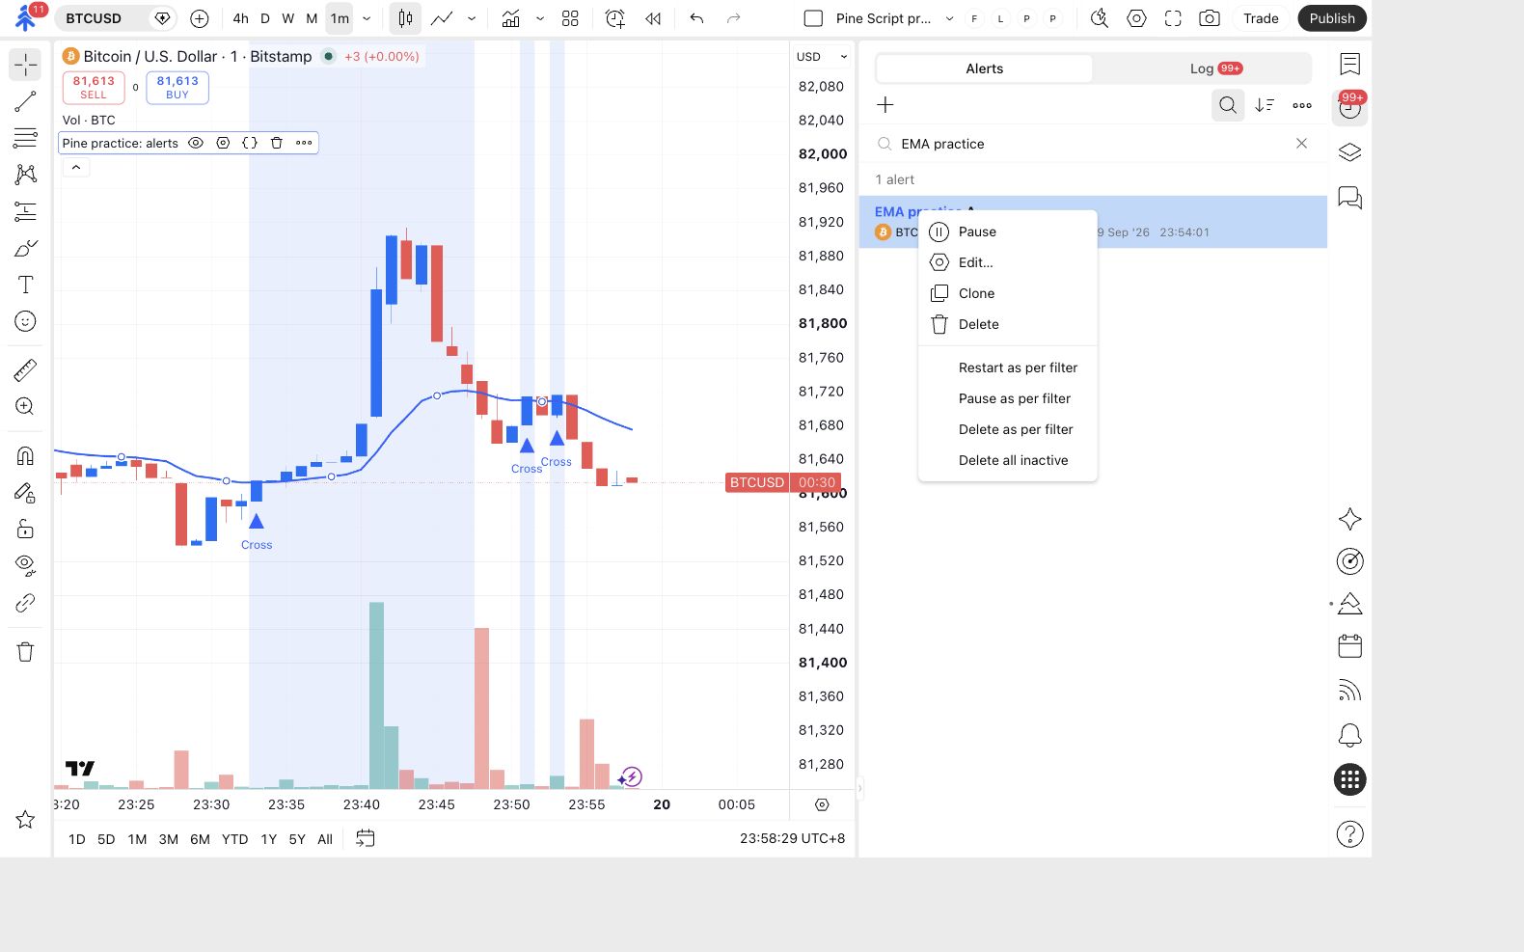Activate the measure ruler tool
This screenshot has width=1524, height=952.
[x=25, y=369]
